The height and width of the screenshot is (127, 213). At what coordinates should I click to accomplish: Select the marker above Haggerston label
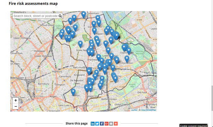(90, 88)
